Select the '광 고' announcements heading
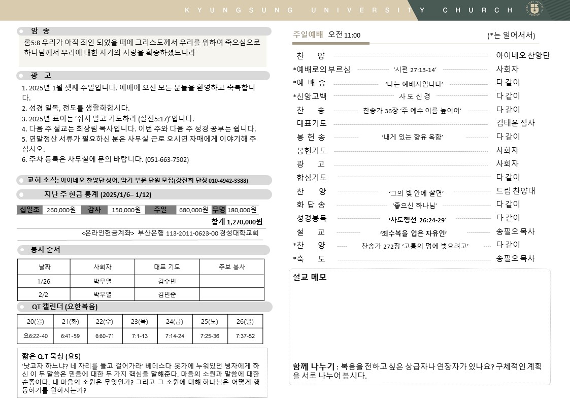Viewport: 570px width, 403px height. click(40, 75)
